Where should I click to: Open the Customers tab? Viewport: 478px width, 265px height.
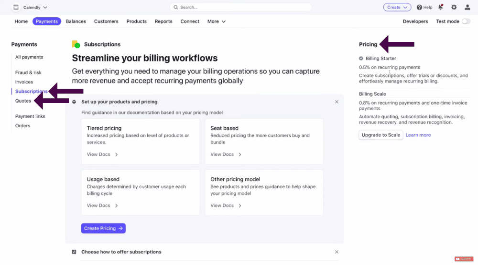click(x=106, y=21)
